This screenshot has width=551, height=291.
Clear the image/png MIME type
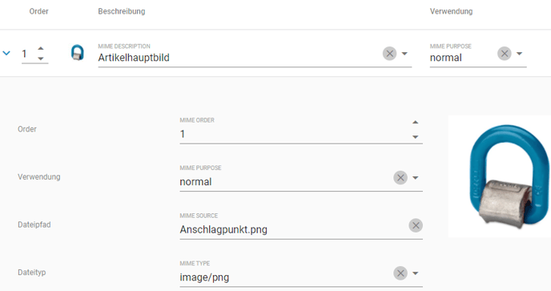coord(400,273)
